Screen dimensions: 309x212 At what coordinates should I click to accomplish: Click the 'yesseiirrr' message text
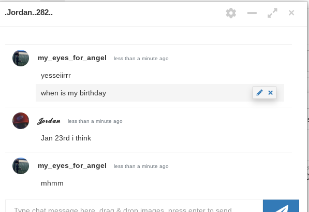[x=56, y=75]
